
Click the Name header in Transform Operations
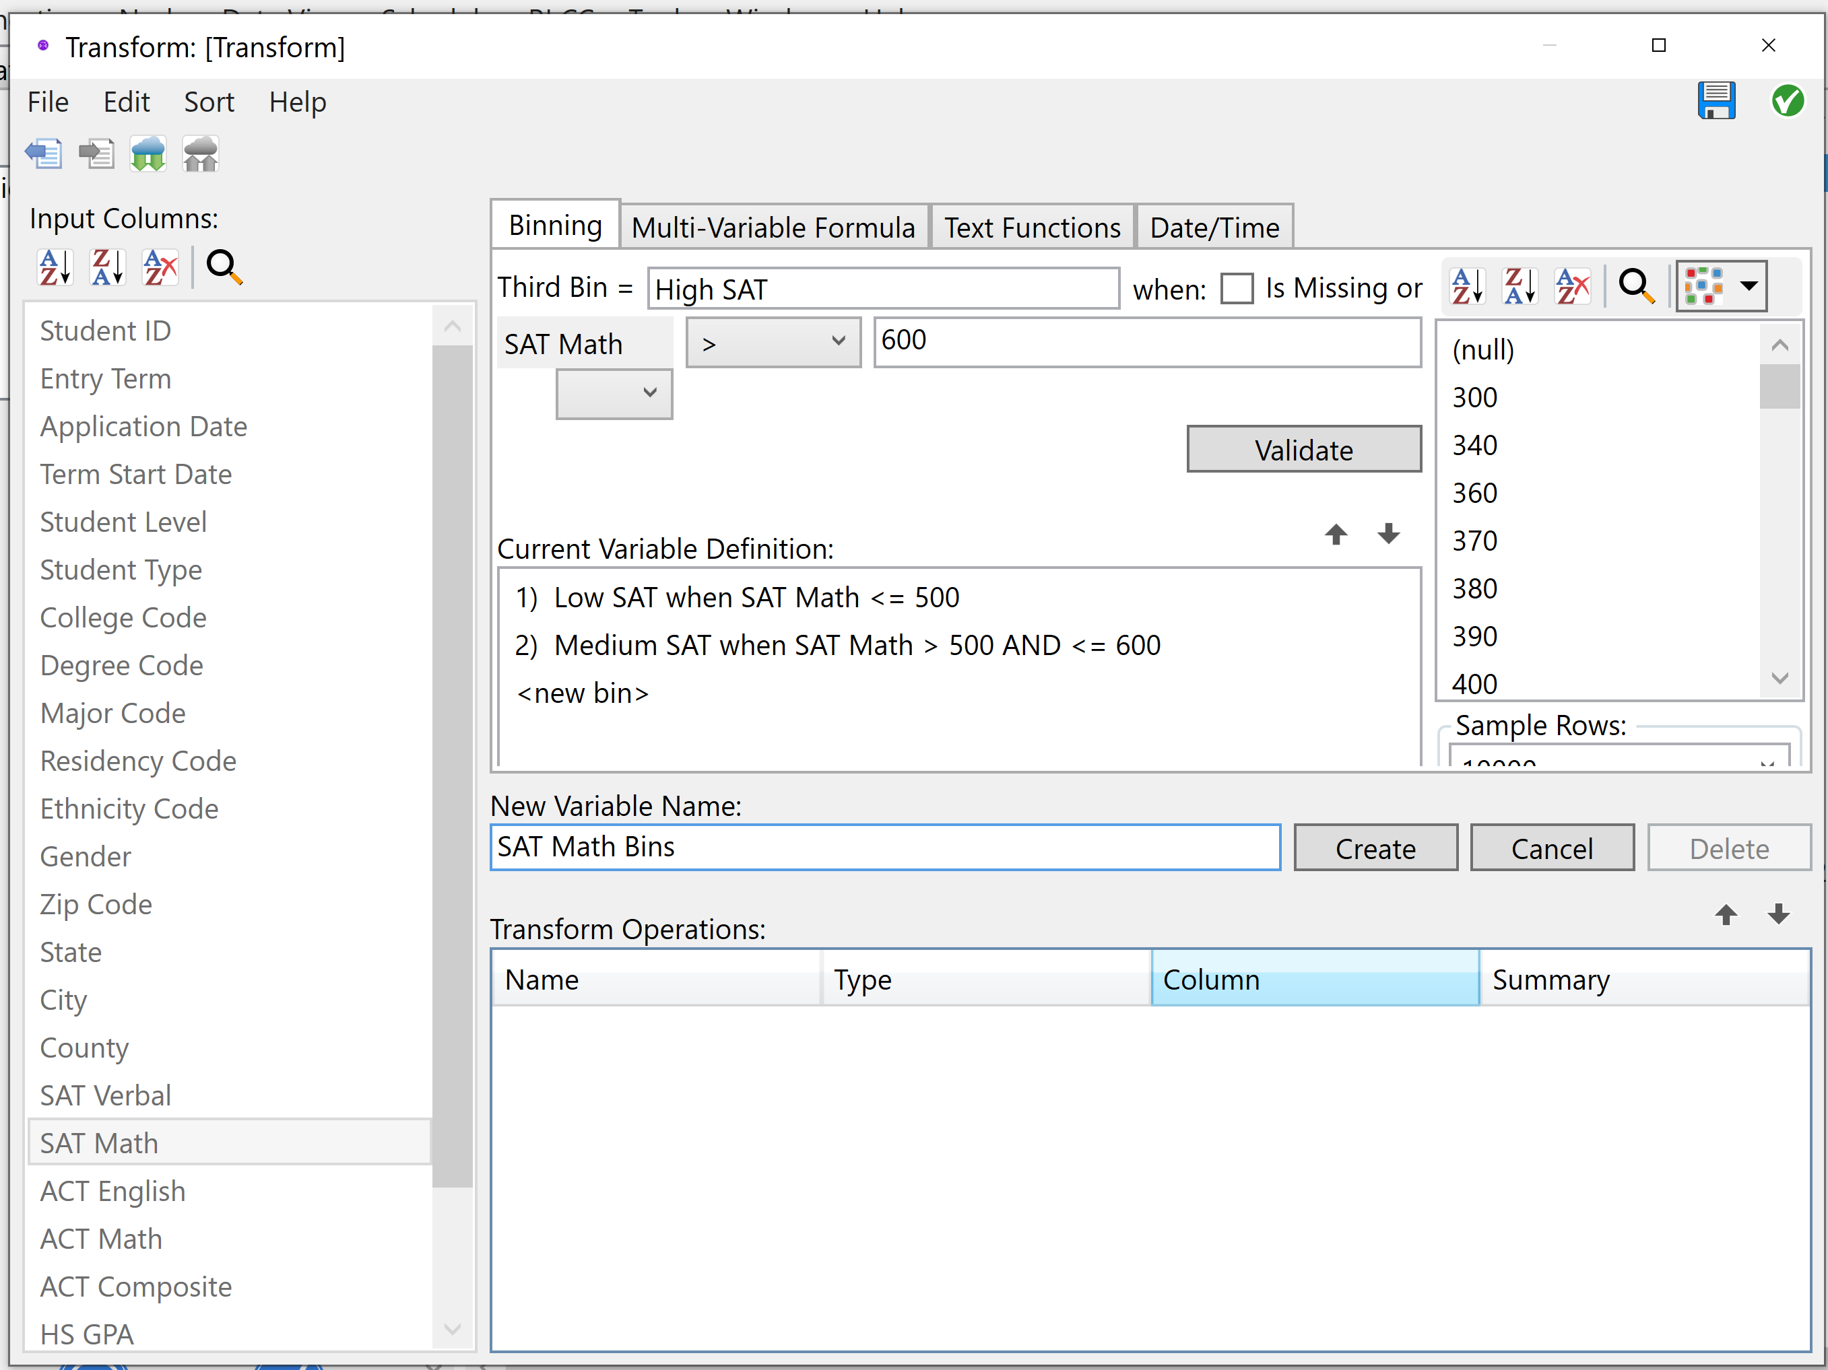(657, 980)
